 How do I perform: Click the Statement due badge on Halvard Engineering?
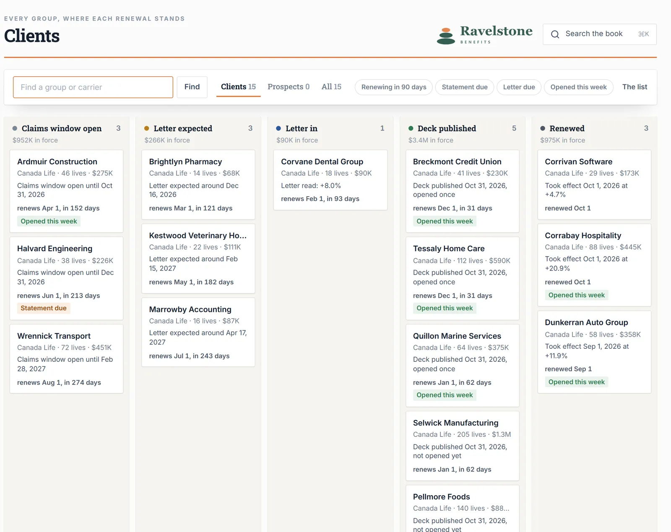[44, 308]
